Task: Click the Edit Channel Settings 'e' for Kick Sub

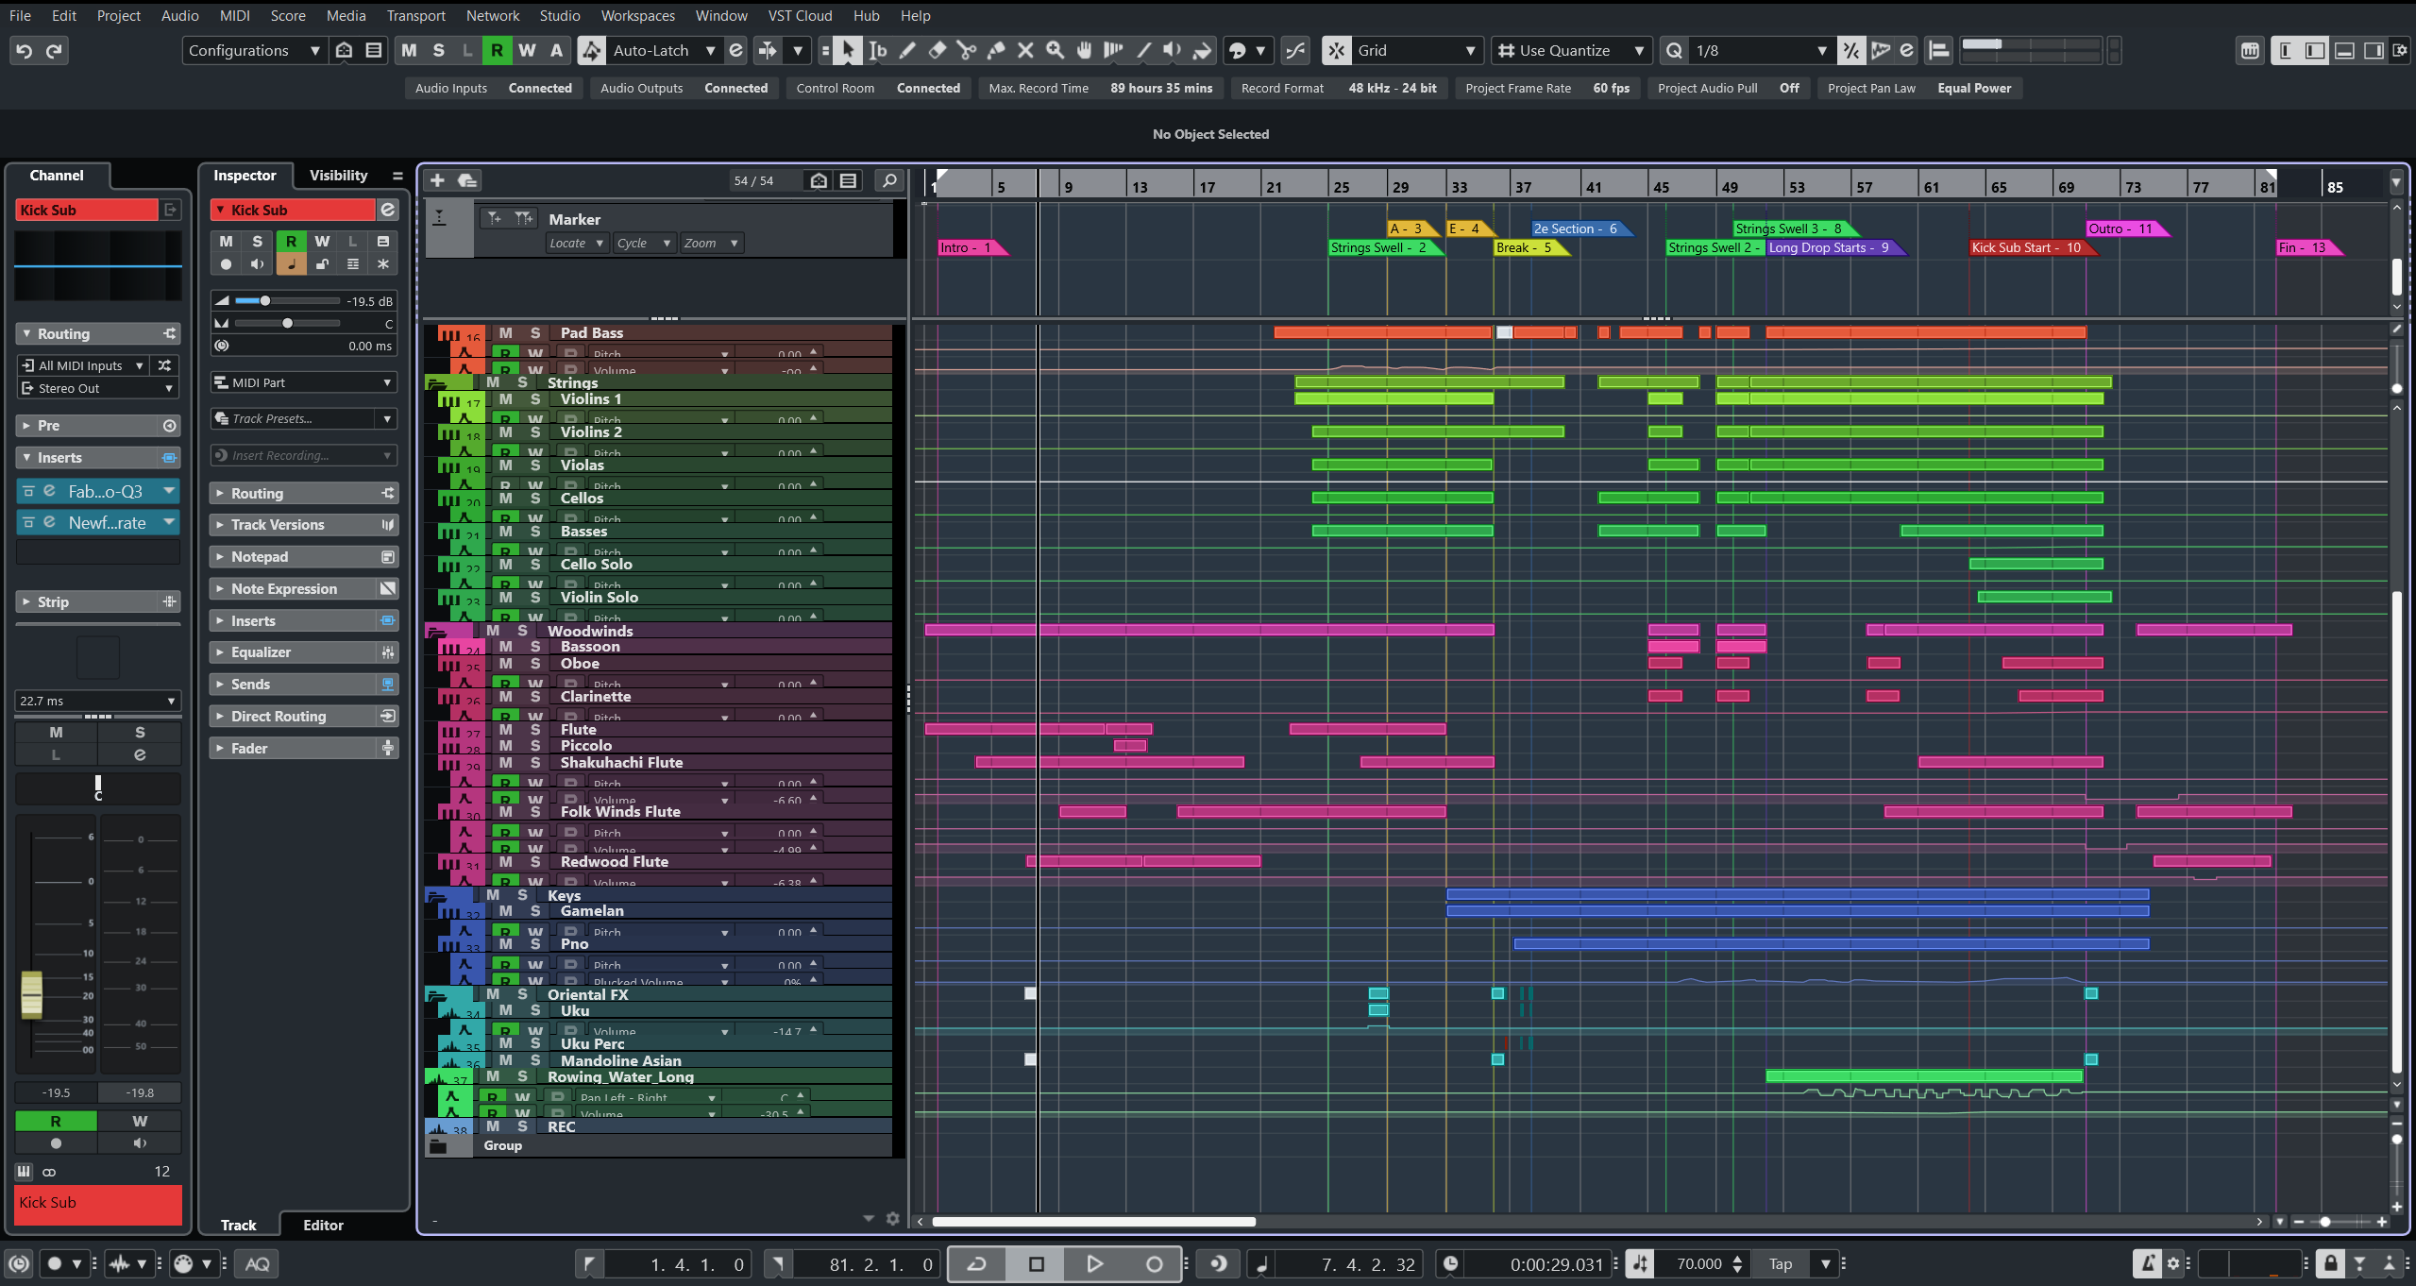Action: coord(387,210)
